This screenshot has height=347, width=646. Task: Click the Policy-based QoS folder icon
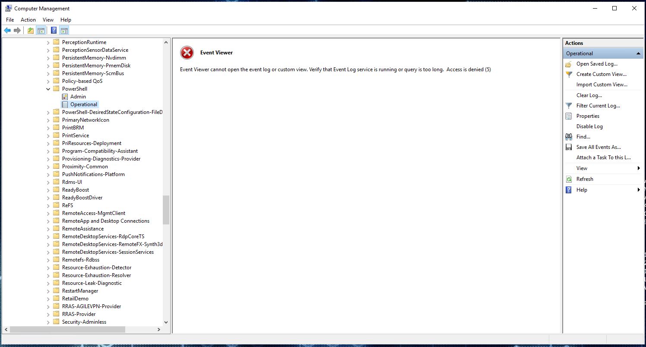click(56, 81)
